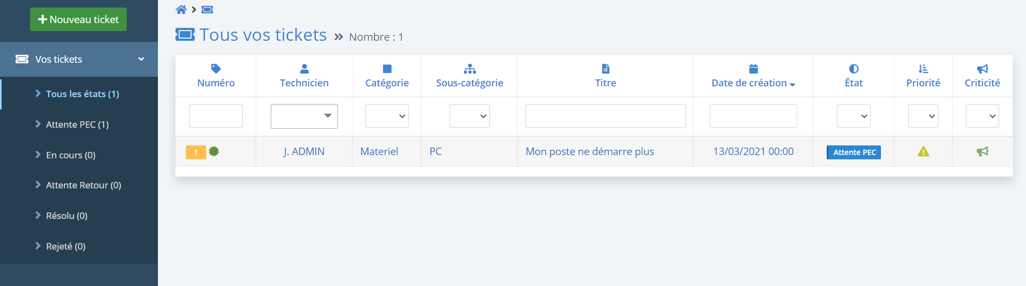Click the home icon in the breadcrumb

(181, 10)
